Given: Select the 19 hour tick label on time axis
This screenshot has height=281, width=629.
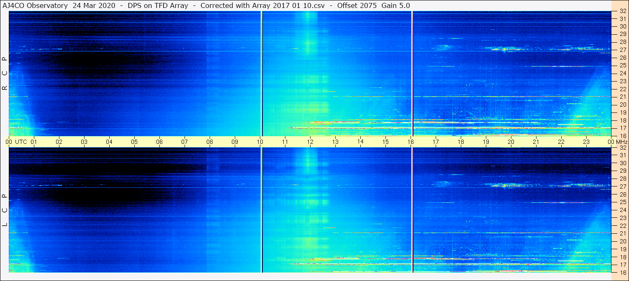Looking at the screenshot, I should (x=486, y=142).
